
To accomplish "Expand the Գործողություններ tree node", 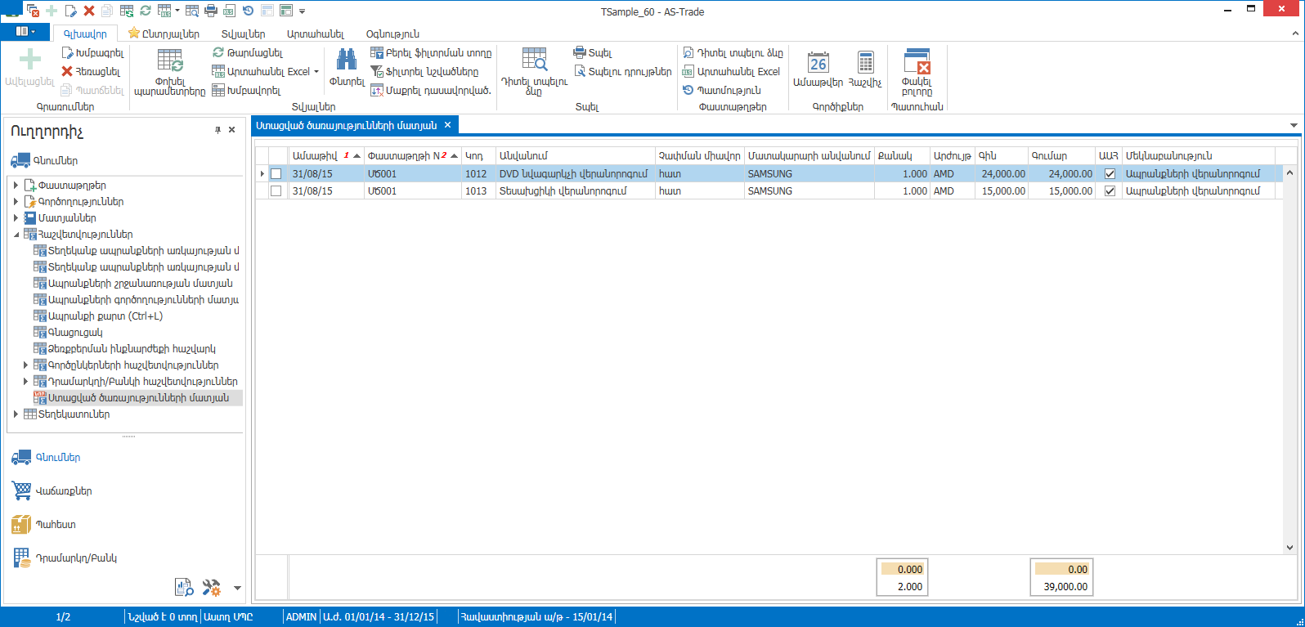I will coord(16,202).
